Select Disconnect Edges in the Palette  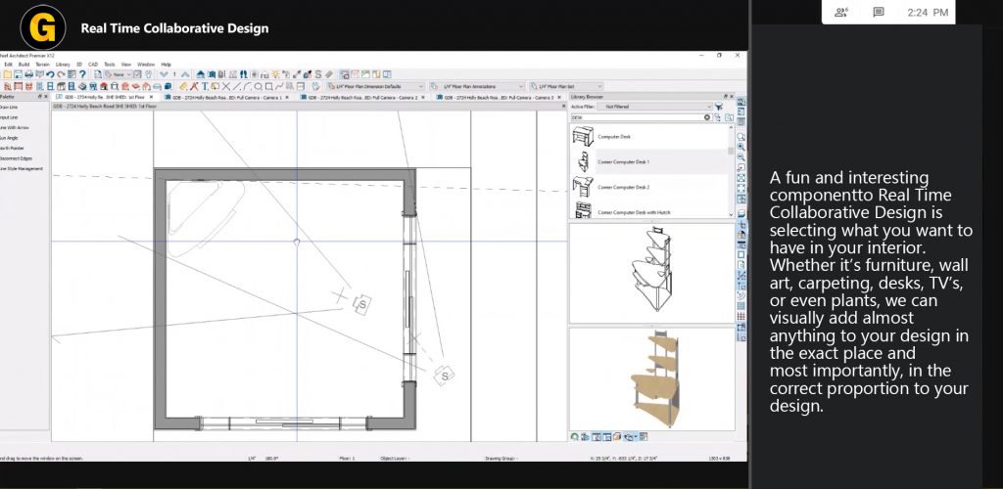16,158
